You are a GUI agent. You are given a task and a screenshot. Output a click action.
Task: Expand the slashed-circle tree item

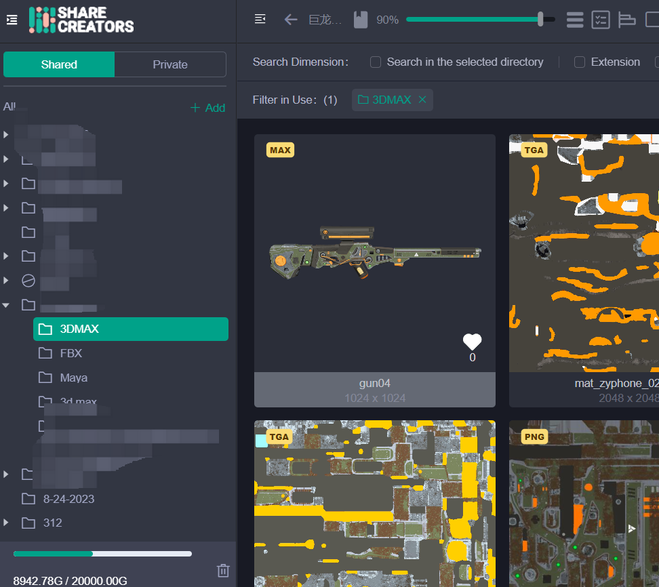pos(6,280)
